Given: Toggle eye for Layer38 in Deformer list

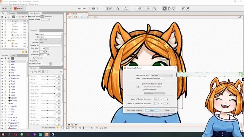Looking at the screenshot, I should [2, 106].
